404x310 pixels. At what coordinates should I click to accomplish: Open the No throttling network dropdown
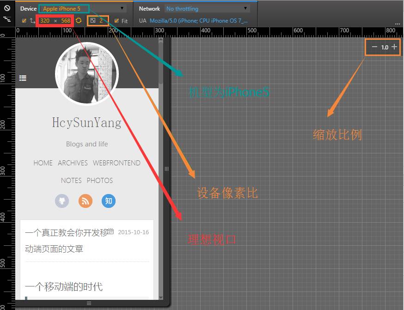pos(206,8)
